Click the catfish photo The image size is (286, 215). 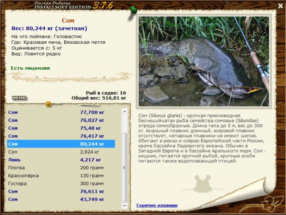[204, 61]
